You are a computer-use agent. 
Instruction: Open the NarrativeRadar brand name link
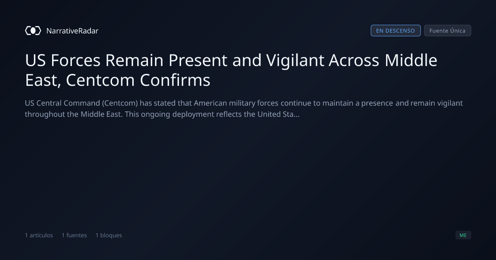pos(72,31)
